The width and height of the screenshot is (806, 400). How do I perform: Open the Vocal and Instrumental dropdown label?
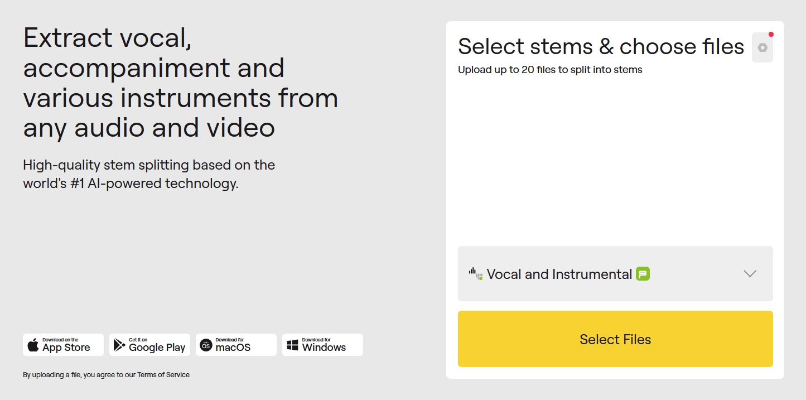point(559,274)
